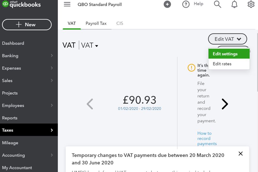The height and width of the screenshot is (172, 258).
Task: Switch to the Payroll Tax tab
Action: (96, 23)
